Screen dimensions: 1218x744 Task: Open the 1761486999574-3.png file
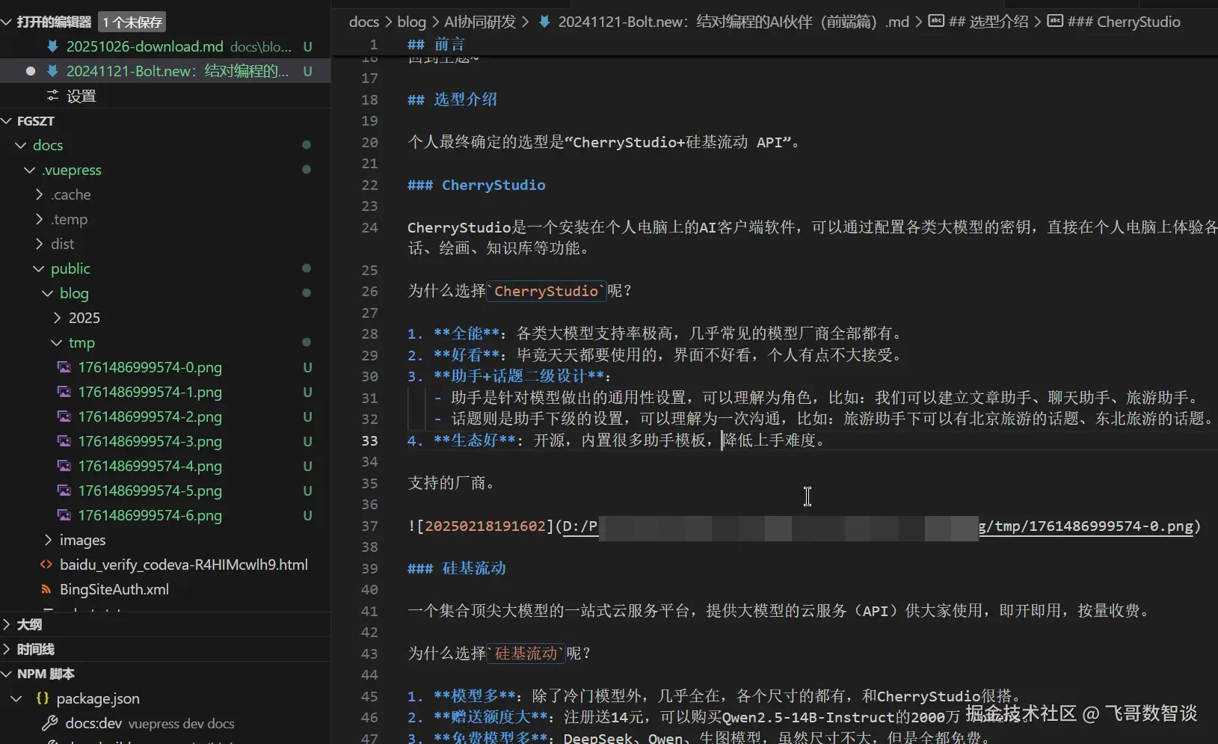(150, 441)
